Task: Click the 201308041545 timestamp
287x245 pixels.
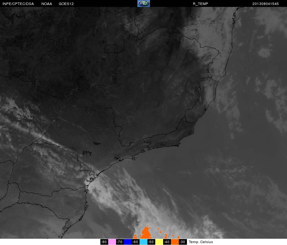Action: pyautogui.click(x=265, y=4)
